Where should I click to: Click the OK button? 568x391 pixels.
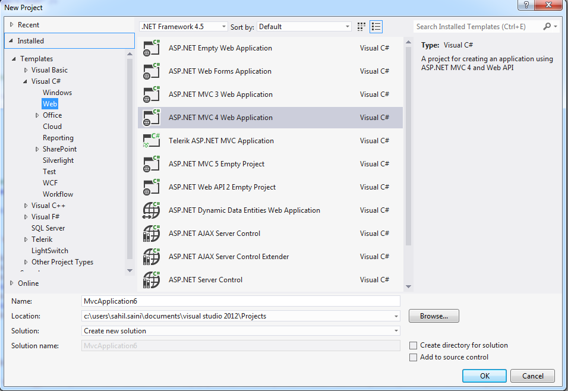[x=484, y=376]
